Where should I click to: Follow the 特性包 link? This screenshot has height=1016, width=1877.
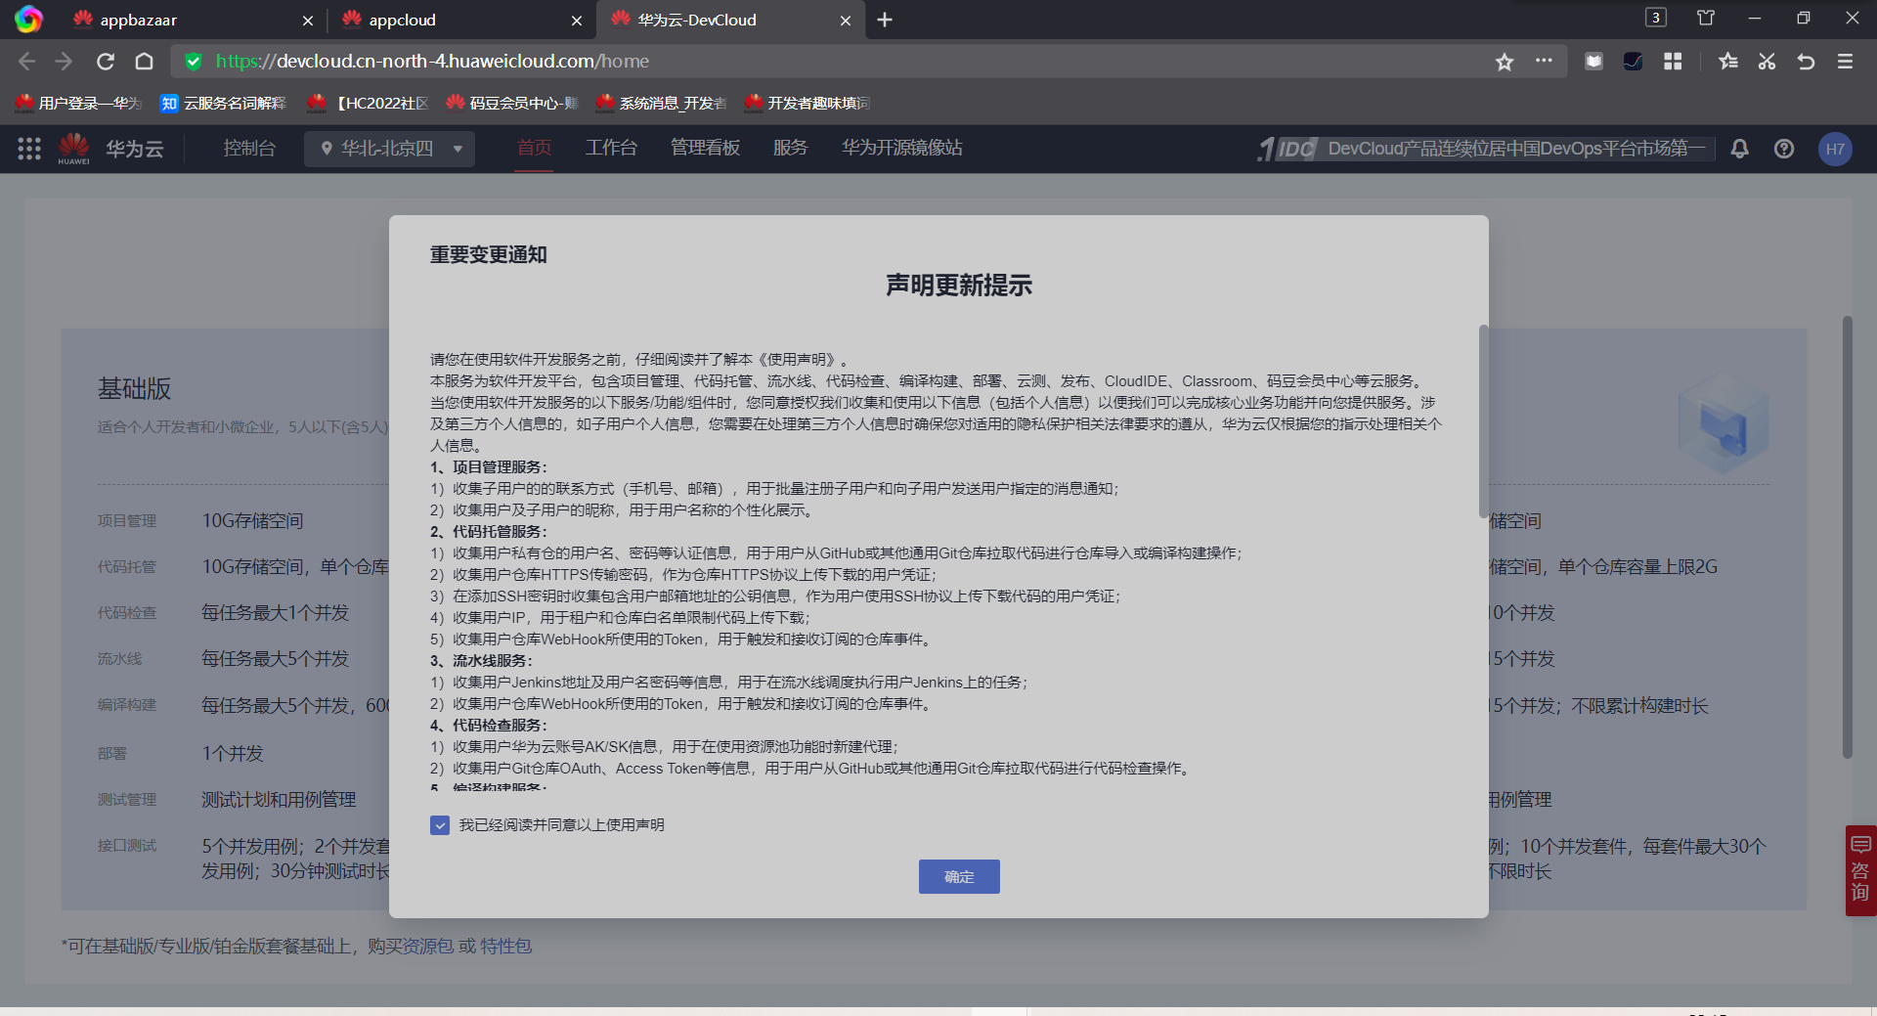[x=506, y=947]
